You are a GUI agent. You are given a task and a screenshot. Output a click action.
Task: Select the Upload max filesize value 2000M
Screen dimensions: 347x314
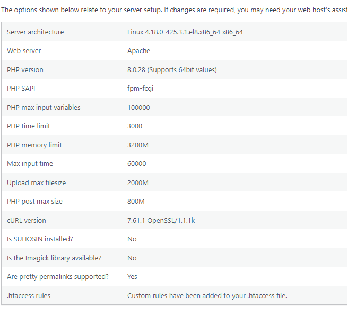coord(137,182)
